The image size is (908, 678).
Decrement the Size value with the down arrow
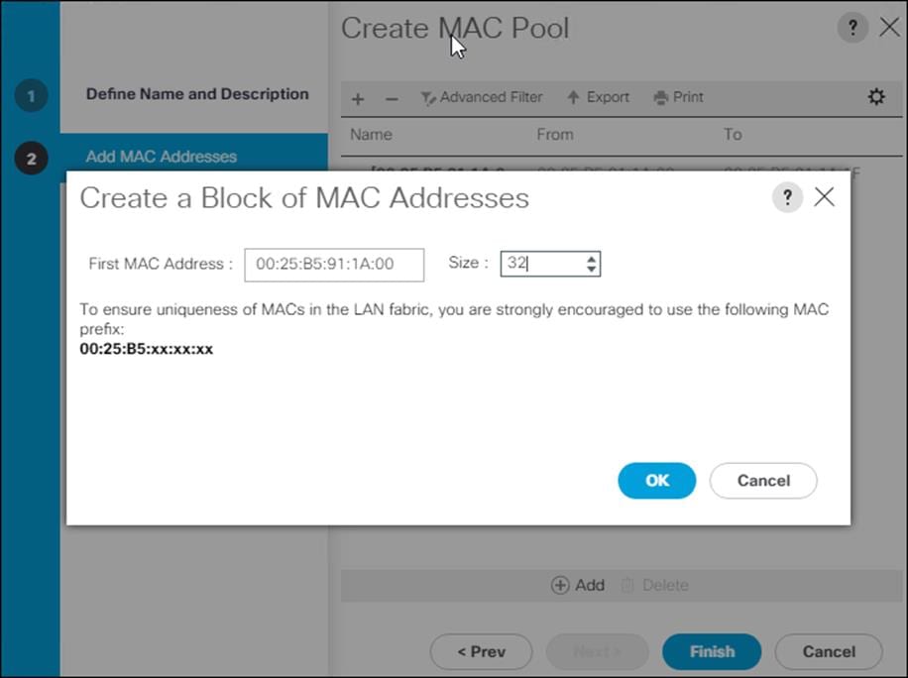(590, 269)
